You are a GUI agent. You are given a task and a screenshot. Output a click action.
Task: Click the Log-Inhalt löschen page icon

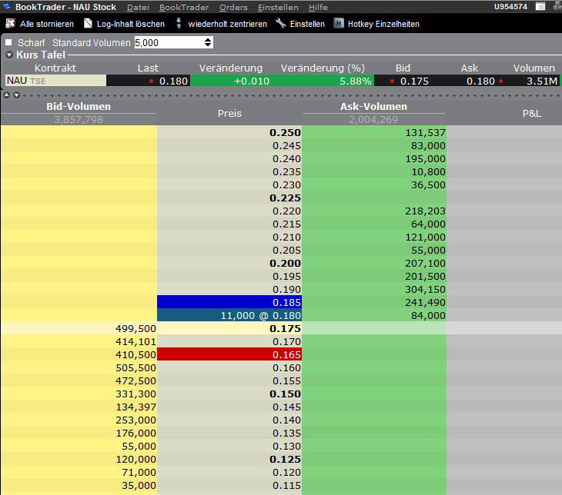[x=88, y=24]
